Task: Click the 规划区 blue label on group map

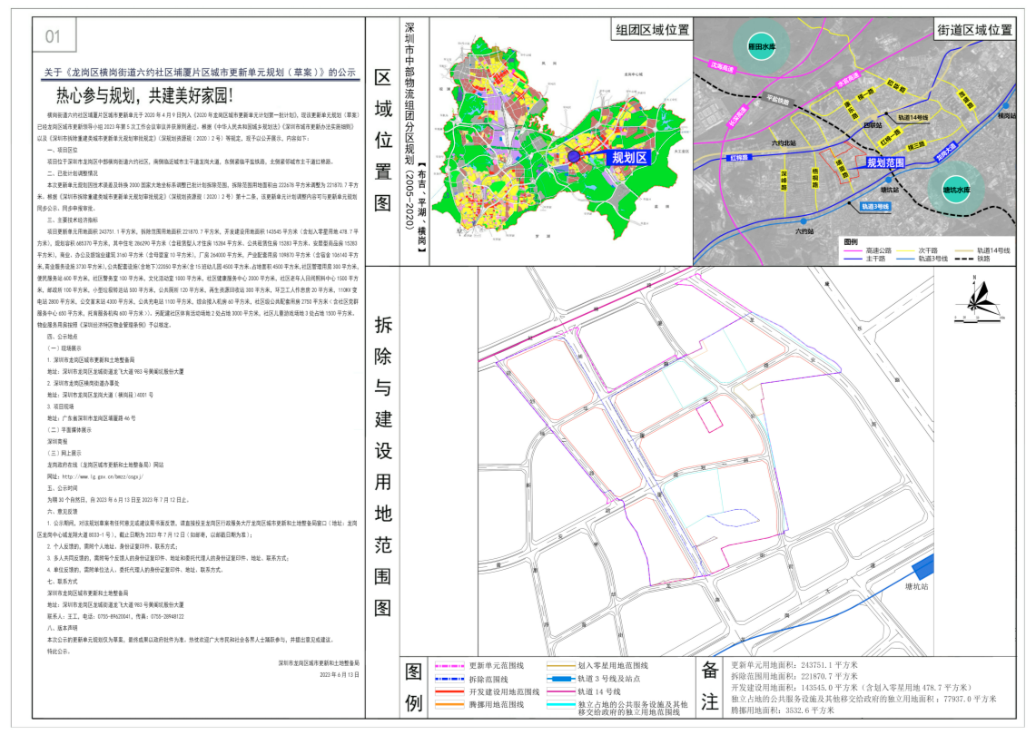Action: point(629,157)
